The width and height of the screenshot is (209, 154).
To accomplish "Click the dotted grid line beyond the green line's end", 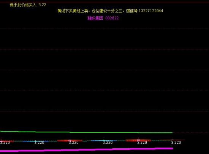I will tap(191, 132).
